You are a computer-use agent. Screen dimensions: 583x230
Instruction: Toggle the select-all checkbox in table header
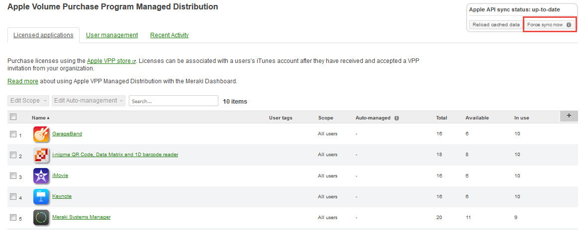point(13,116)
